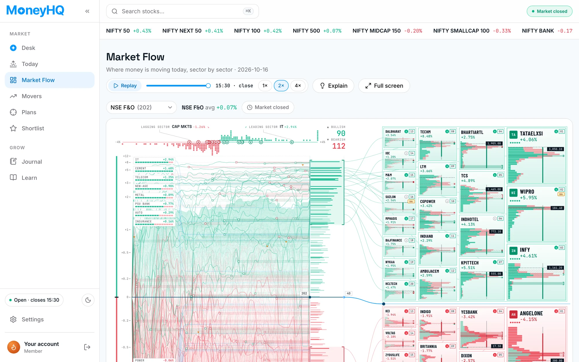Click the replay slider track
This screenshot has height=362, width=579.
pyautogui.click(x=178, y=86)
